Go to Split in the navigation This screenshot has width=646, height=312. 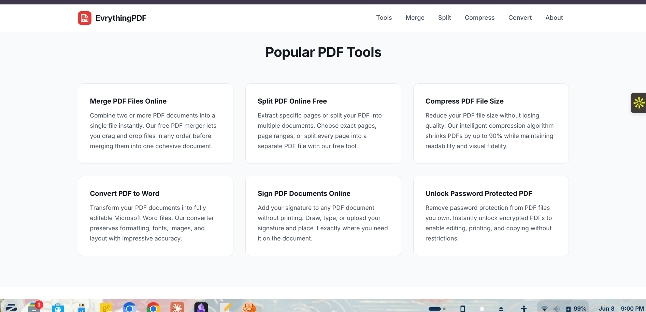[x=445, y=18]
